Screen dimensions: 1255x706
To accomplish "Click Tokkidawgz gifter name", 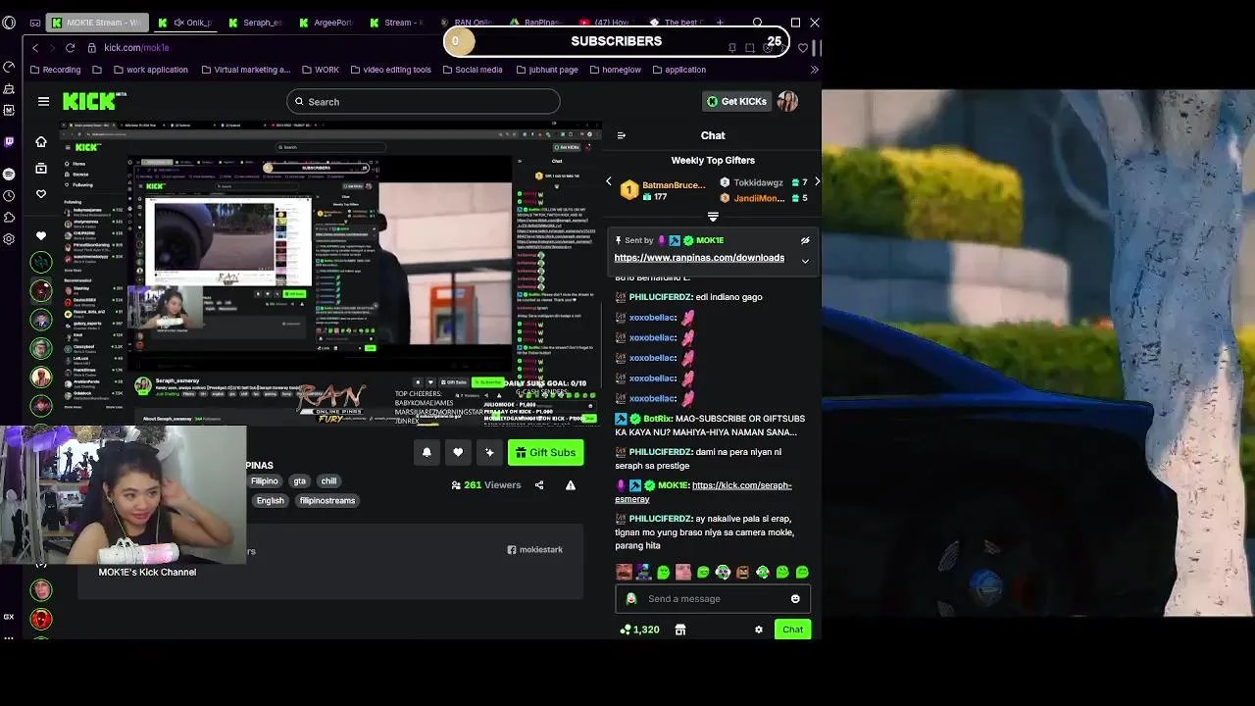I will tap(759, 182).
